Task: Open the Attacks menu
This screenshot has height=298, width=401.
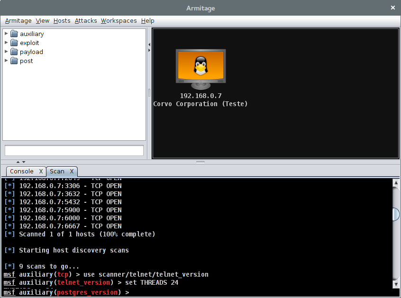Action: pos(86,21)
